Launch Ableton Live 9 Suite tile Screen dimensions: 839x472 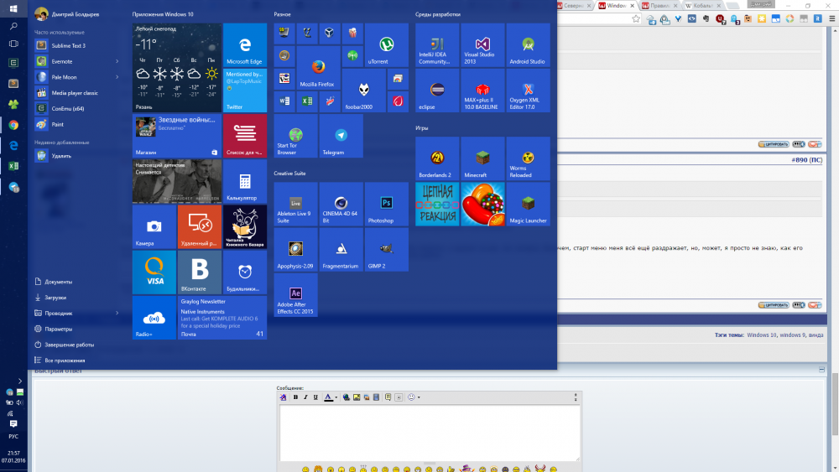tap(295, 204)
